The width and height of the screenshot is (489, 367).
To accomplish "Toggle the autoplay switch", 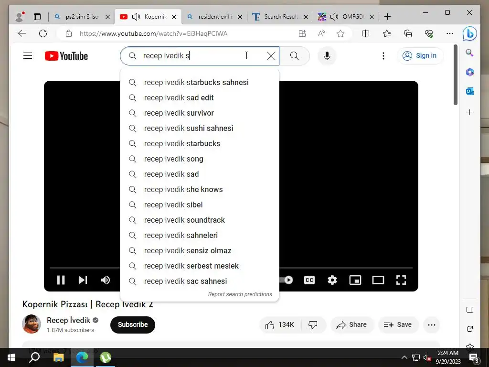I will click(x=287, y=280).
